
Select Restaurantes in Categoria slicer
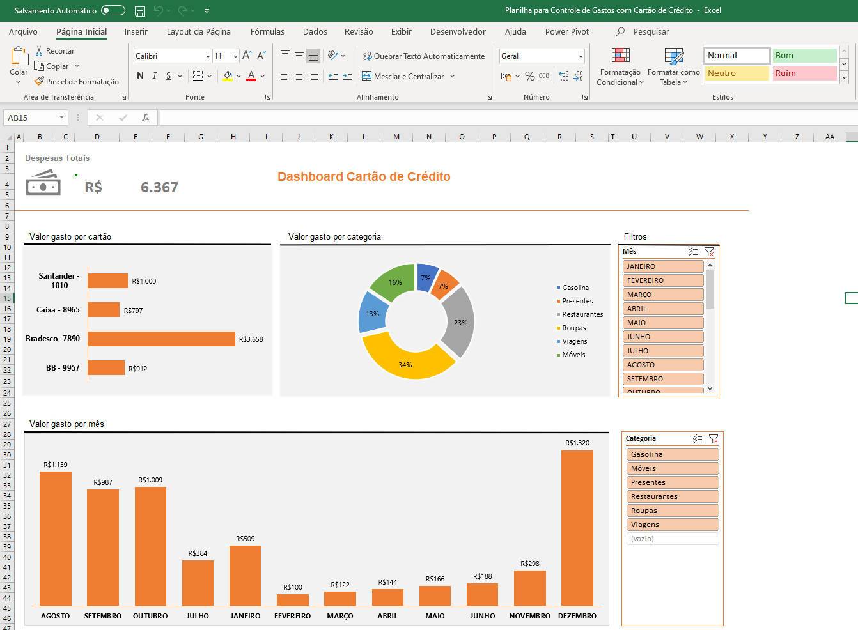672,496
